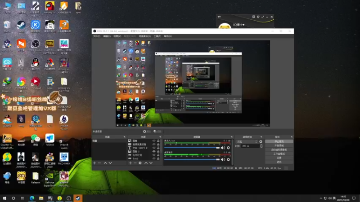Toggle visibility of 视频采集设备 source
Viewport: 360px width, 202px height.
point(154,144)
